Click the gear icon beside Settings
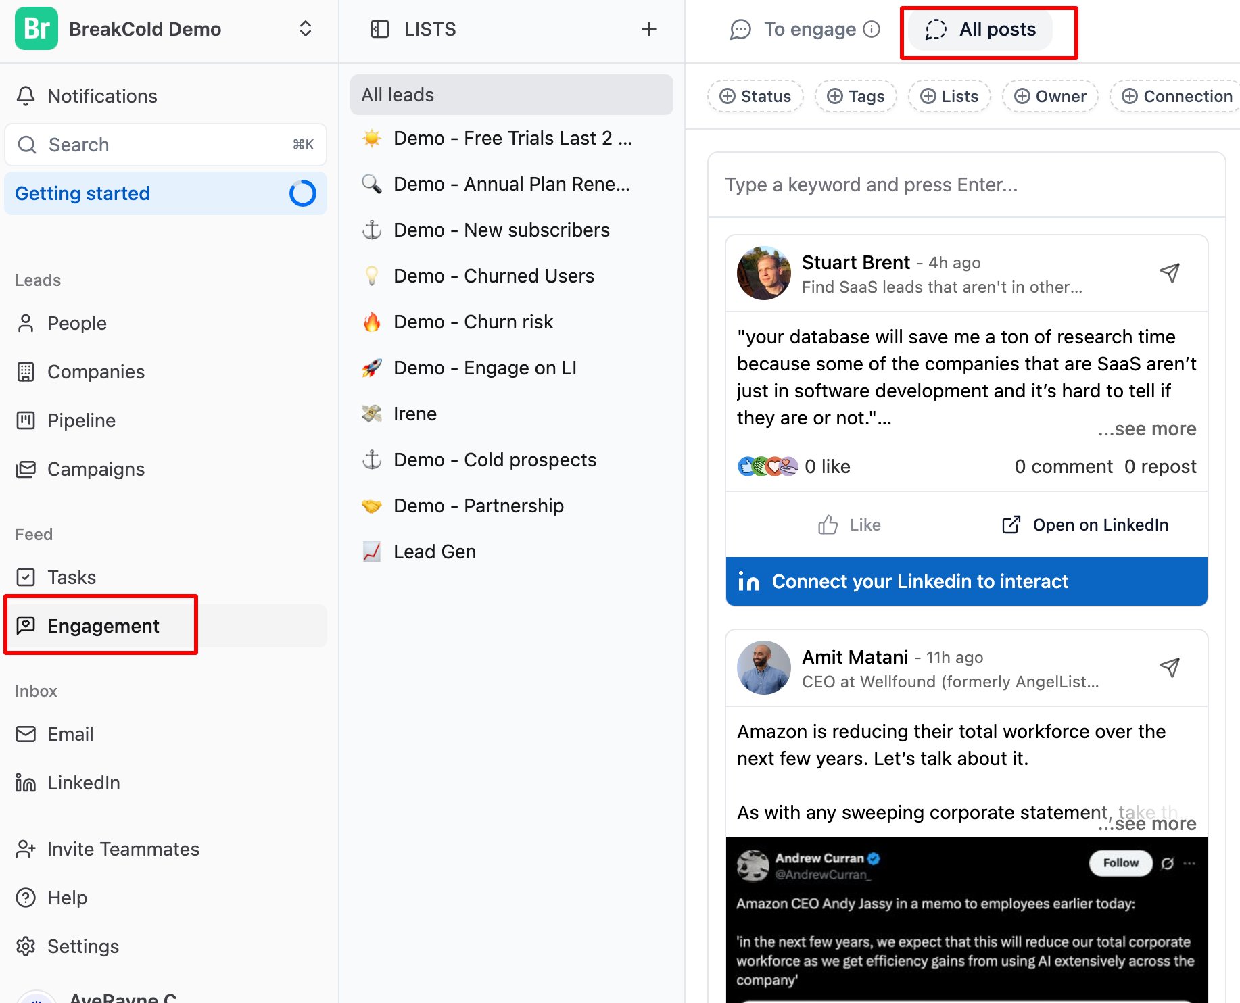1240x1003 pixels. click(26, 946)
